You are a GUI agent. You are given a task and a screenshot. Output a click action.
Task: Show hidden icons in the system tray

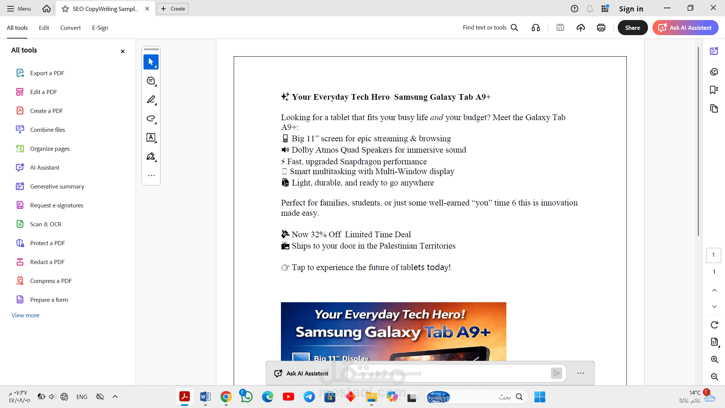[115, 397]
